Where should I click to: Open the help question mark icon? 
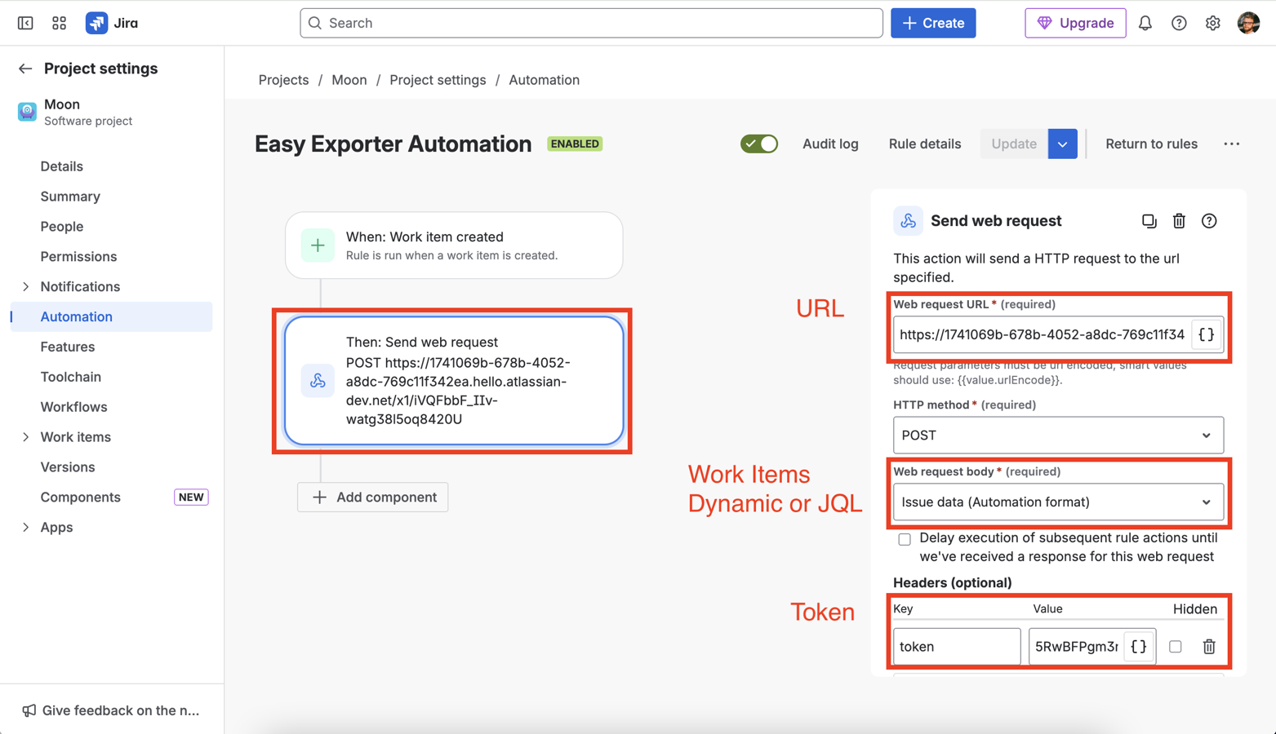point(1179,23)
